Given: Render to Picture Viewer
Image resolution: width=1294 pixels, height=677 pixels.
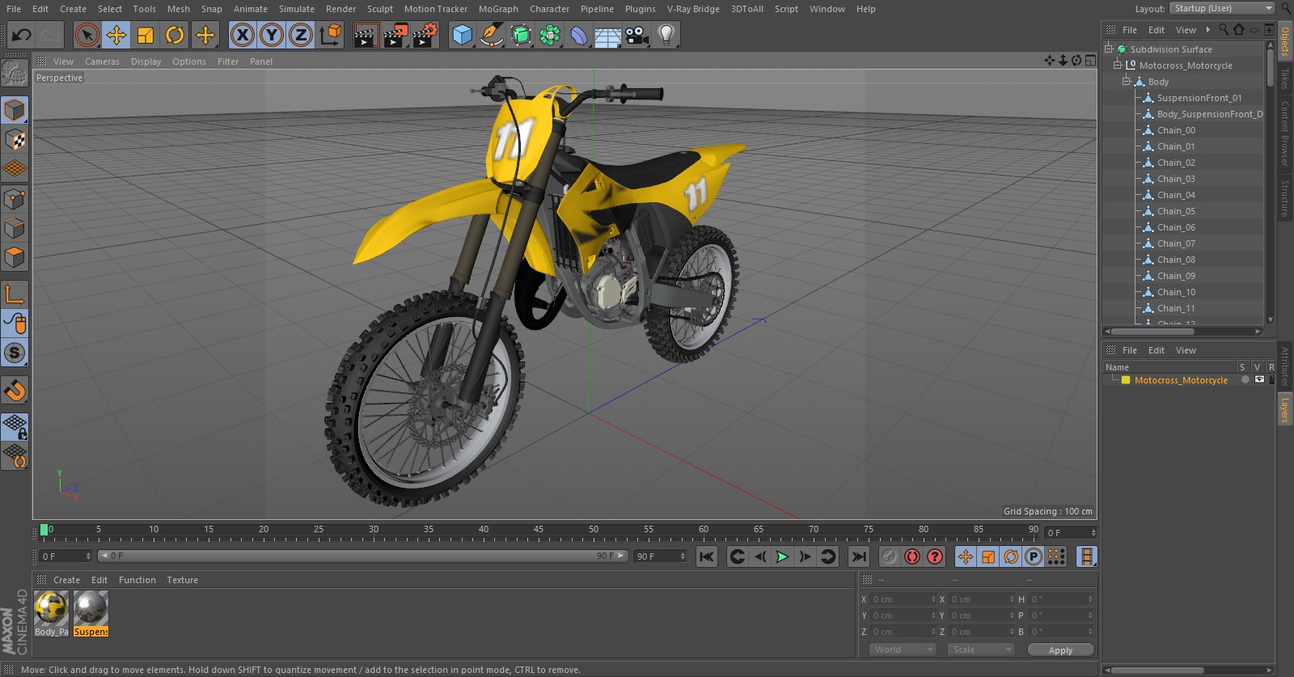Looking at the screenshot, I should pos(395,35).
